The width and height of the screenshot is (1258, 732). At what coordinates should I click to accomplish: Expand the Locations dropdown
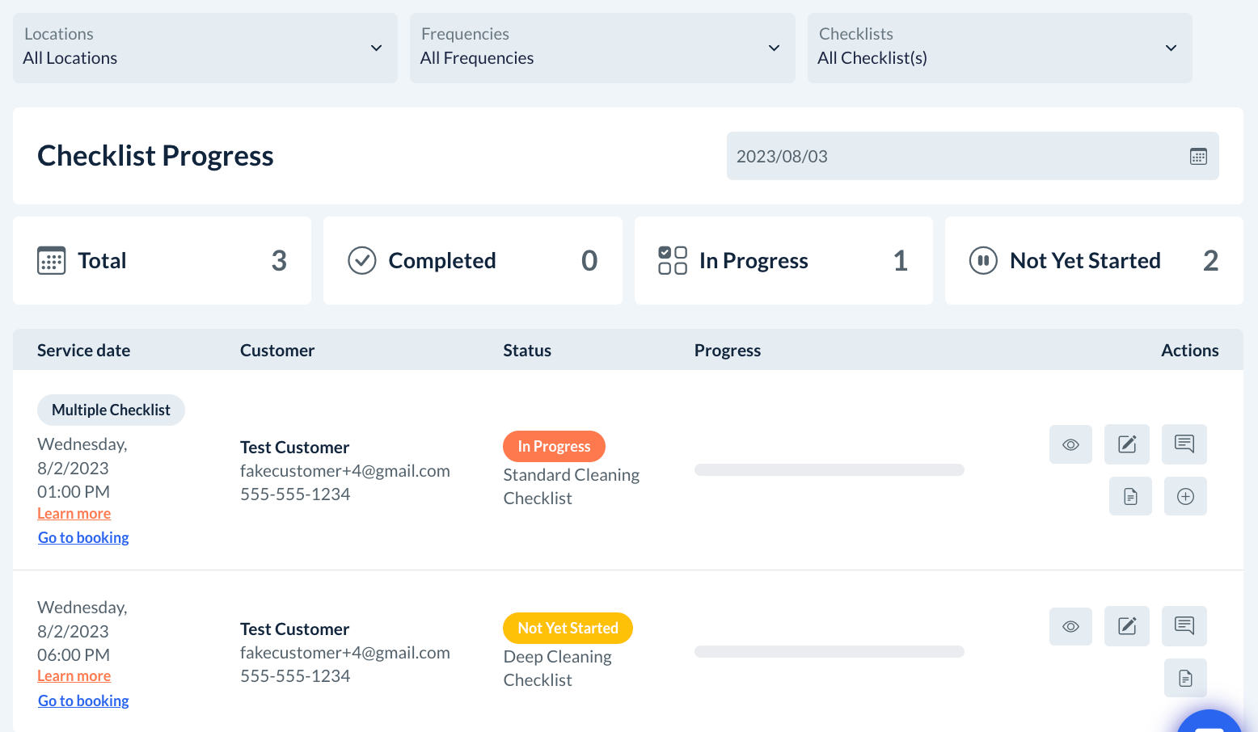[205, 48]
